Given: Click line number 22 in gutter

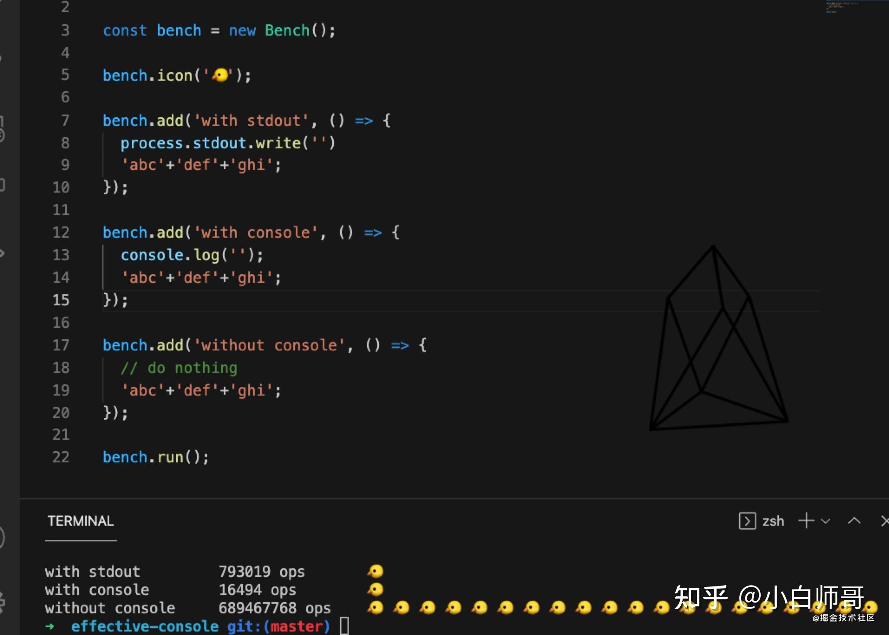Looking at the screenshot, I should [x=61, y=458].
